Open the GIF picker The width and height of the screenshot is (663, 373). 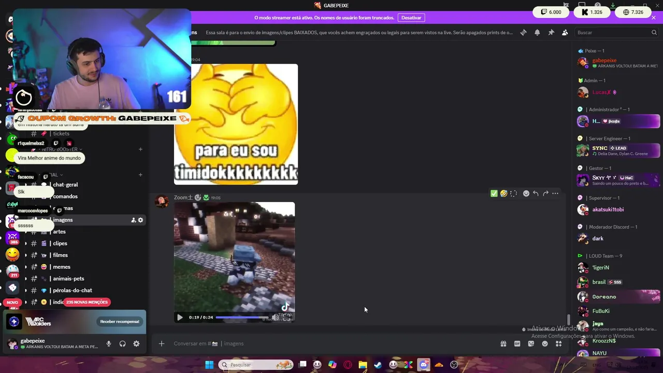(x=517, y=343)
